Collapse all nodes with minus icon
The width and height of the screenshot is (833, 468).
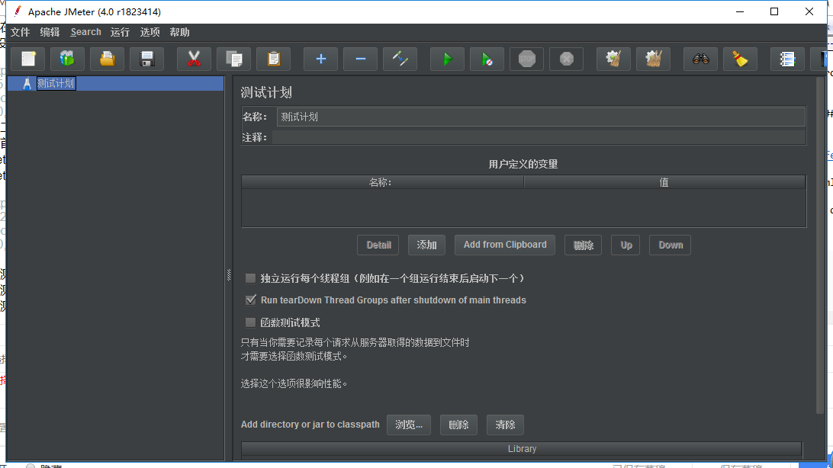pyautogui.click(x=360, y=59)
